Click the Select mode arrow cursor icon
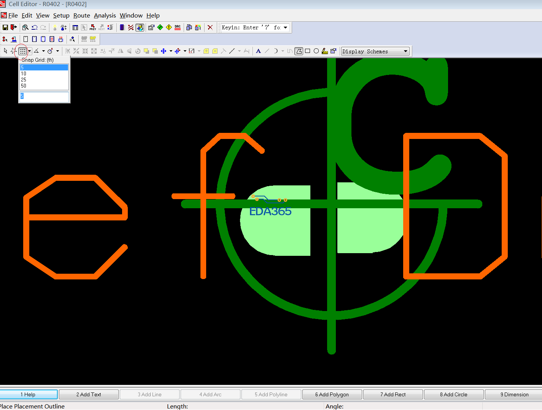Screen dimensions: 542x410 (5, 51)
